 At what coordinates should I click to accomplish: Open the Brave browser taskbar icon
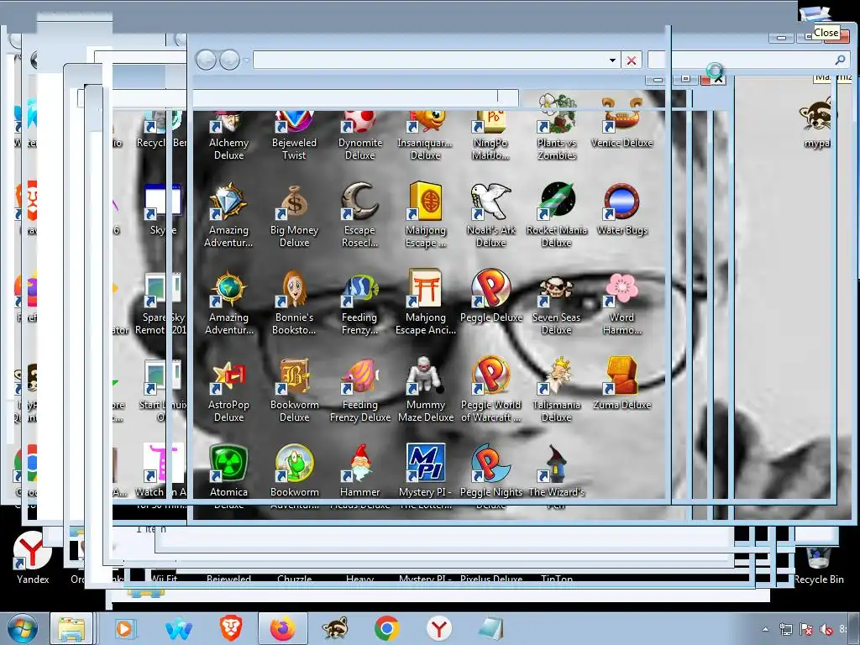point(231,629)
